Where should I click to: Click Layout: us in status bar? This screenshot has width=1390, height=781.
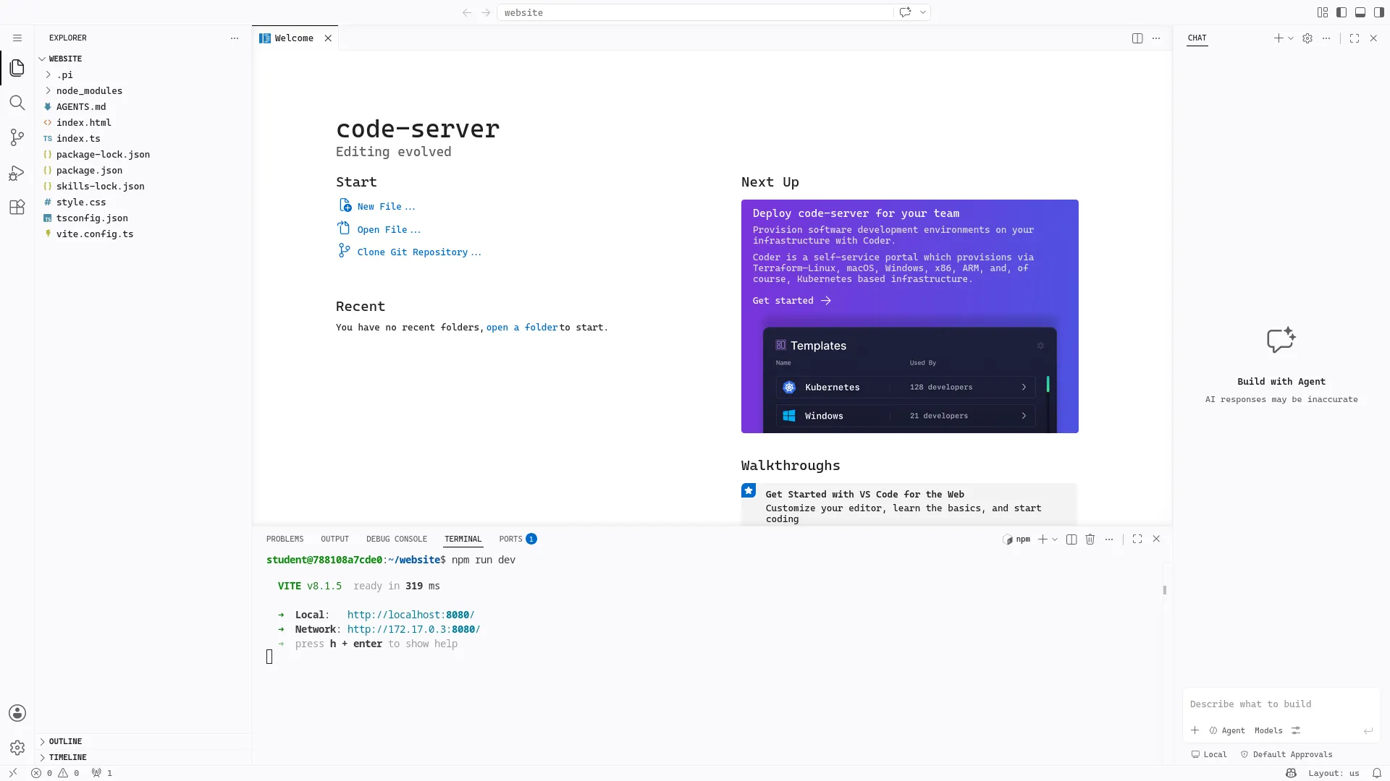tap(1334, 773)
